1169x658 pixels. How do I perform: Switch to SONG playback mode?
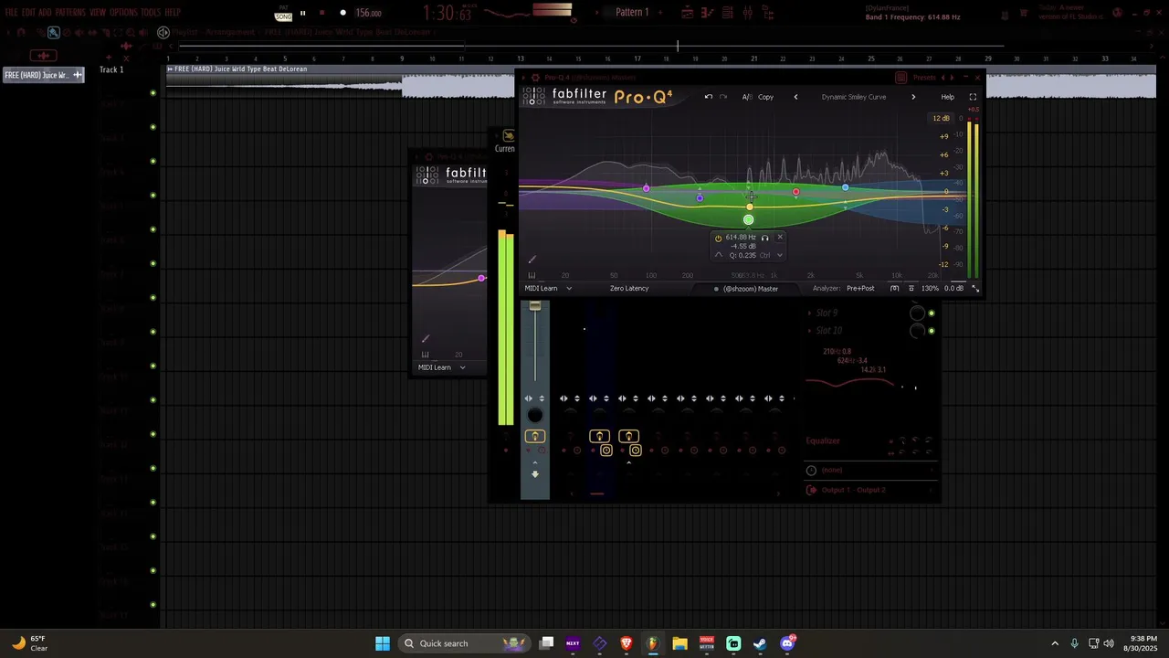pyautogui.click(x=283, y=16)
